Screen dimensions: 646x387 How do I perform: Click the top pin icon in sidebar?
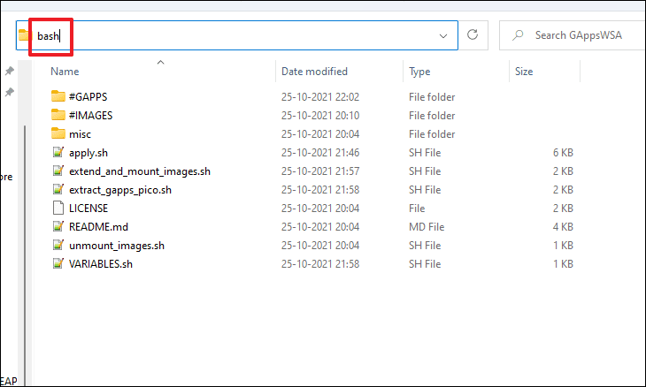[10, 72]
